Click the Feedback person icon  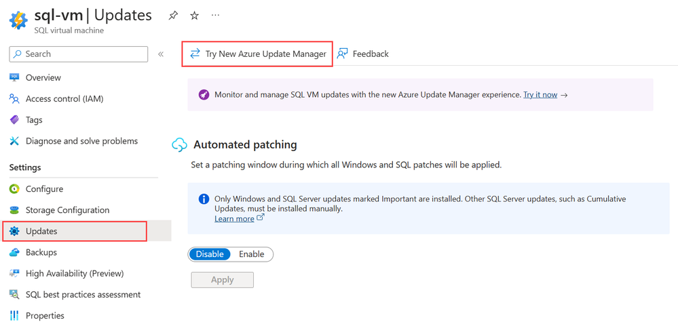[343, 54]
